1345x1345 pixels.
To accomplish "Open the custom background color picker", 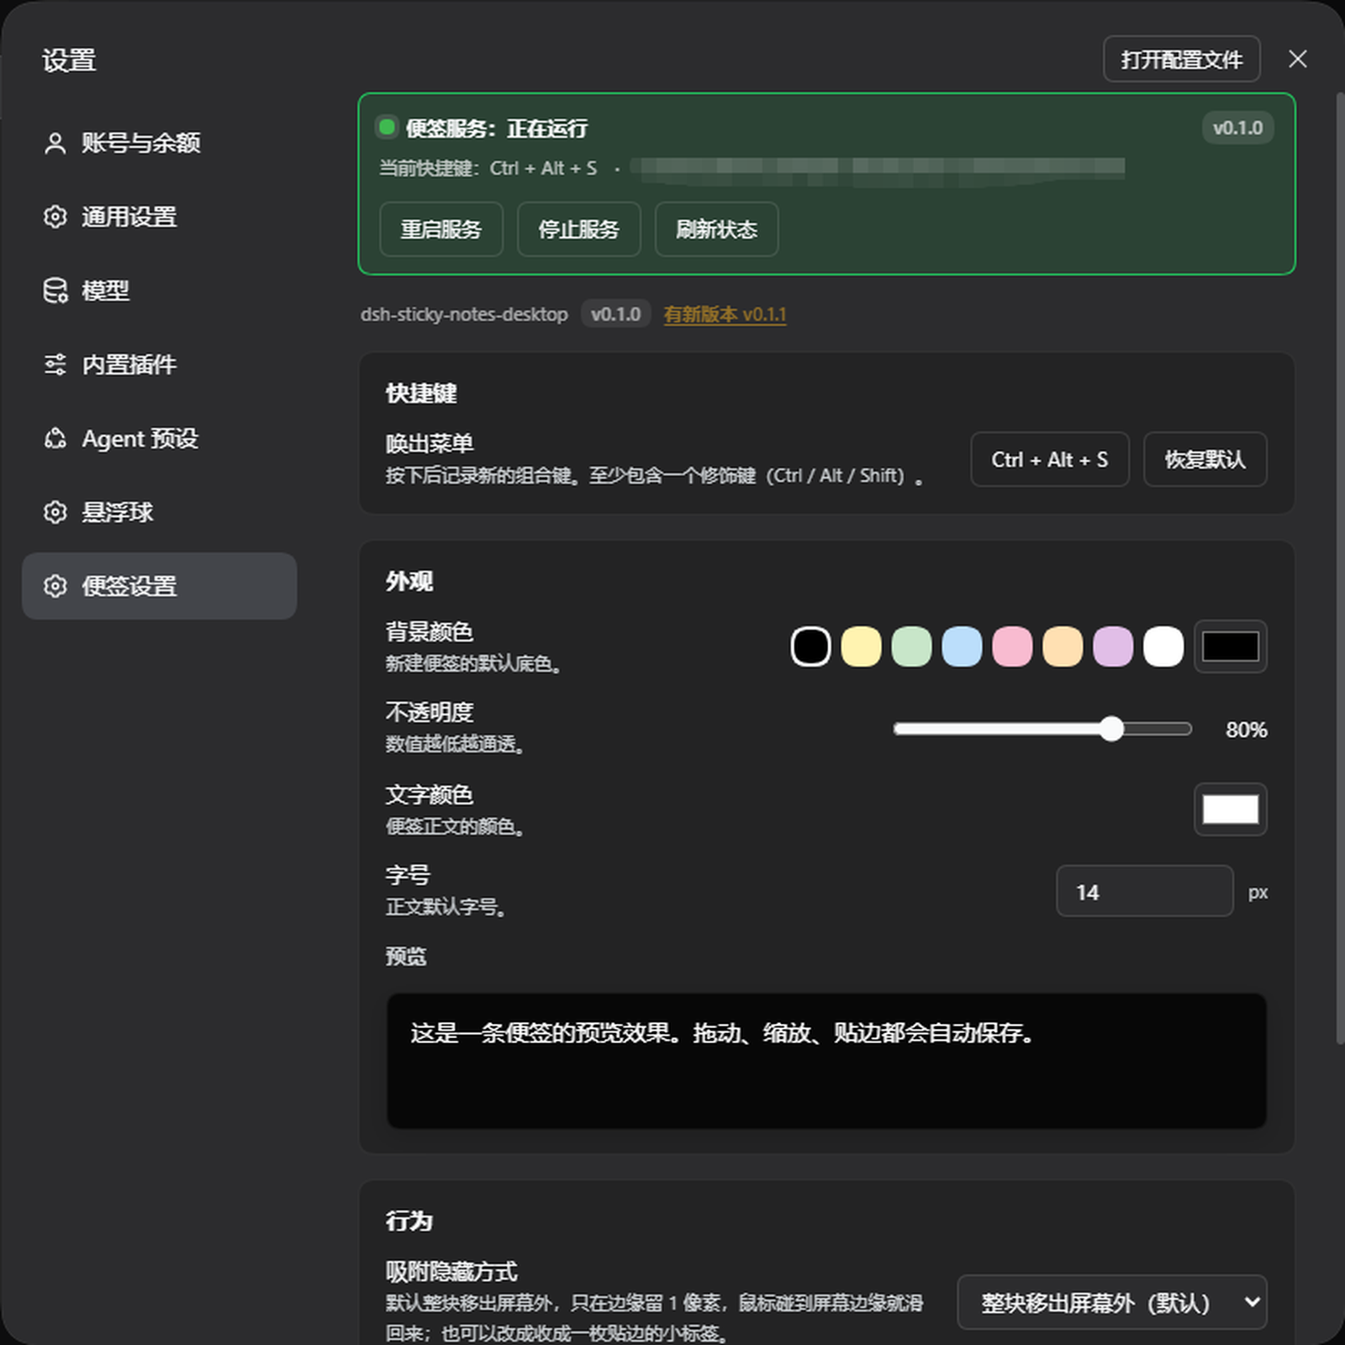I will [x=1230, y=646].
